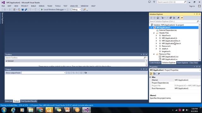The width and height of the screenshot is (202, 113).
Task: Click the Visual Studio taskbar icon
Action: point(86,110)
